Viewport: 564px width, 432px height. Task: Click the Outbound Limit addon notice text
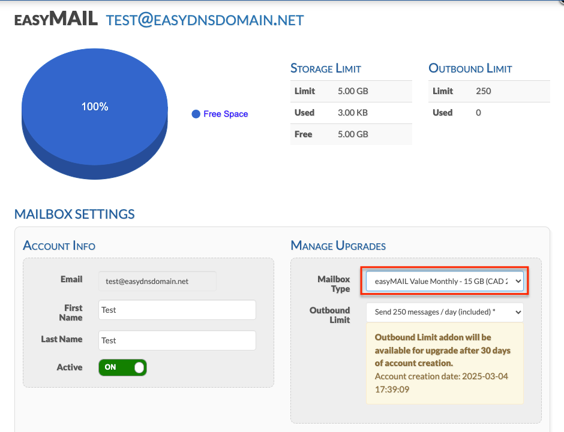pyautogui.click(x=442, y=350)
